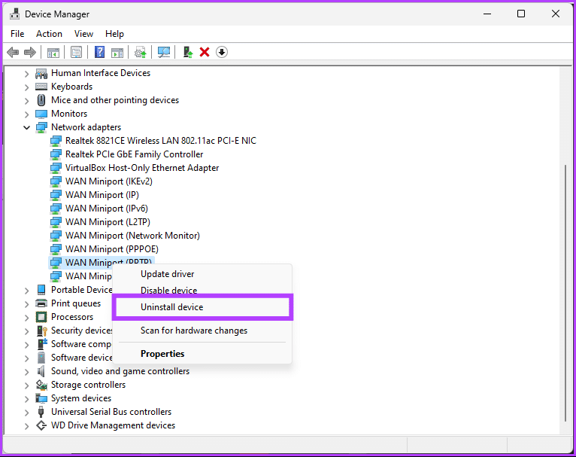This screenshot has width=576, height=457.
Task: Maximize the Device Manager window
Action: (521, 14)
